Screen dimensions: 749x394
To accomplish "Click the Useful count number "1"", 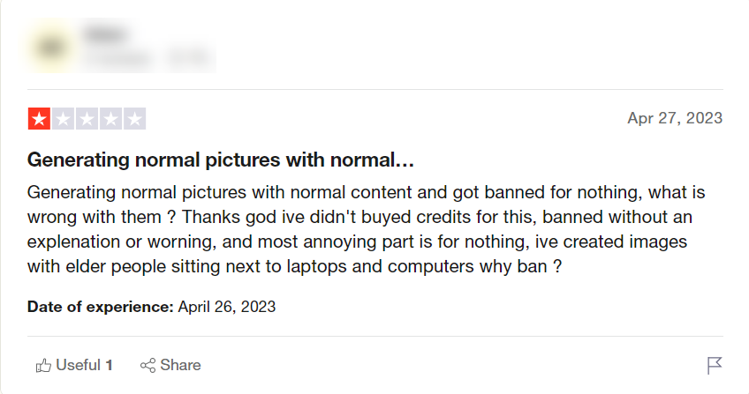I will click(110, 365).
